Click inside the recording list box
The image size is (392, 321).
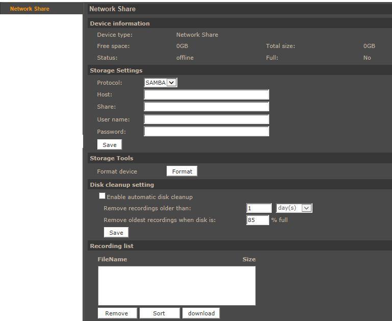tap(177, 286)
